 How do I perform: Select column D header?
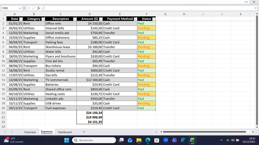pos(90,14)
